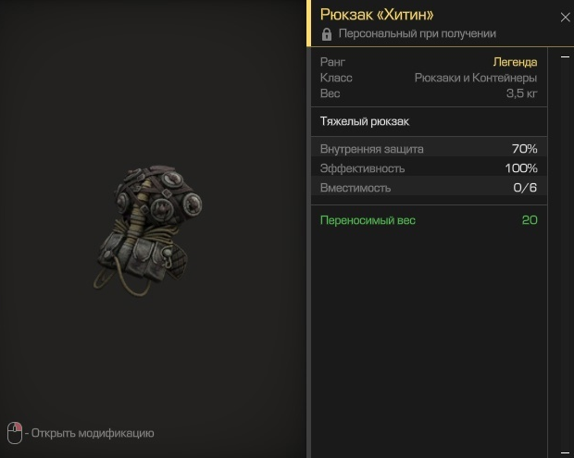Click the Рюкзак «Хитин» title
Image resolution: width=574 pixels, height=458 pixels.
(x=377, y=15)
